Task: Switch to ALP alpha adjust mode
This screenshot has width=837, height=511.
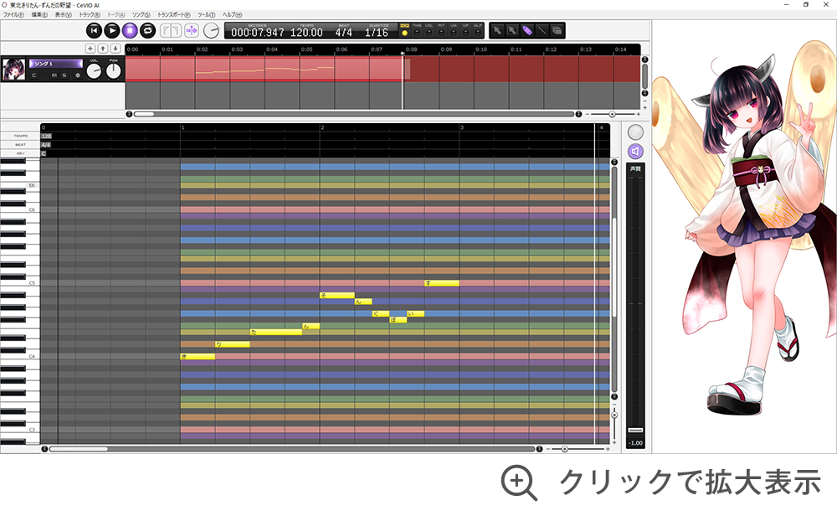Action: pos(478,30)
